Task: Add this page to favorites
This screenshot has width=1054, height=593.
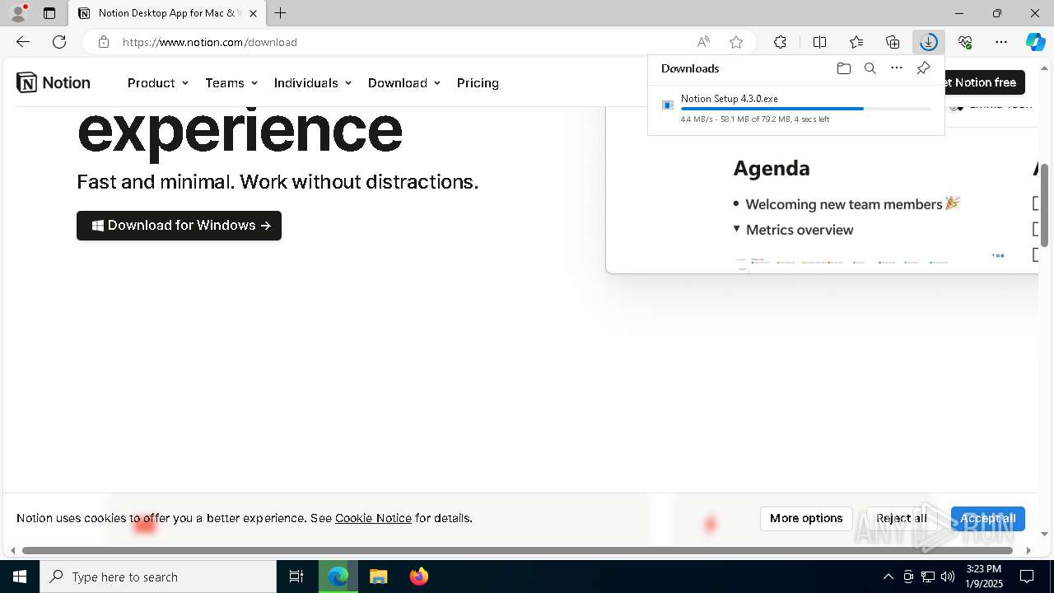Action: [736, 42]
